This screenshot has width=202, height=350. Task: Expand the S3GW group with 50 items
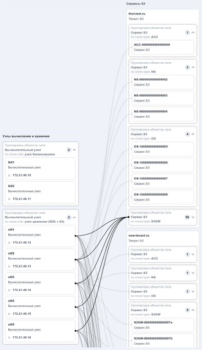[x=193, y=217]
